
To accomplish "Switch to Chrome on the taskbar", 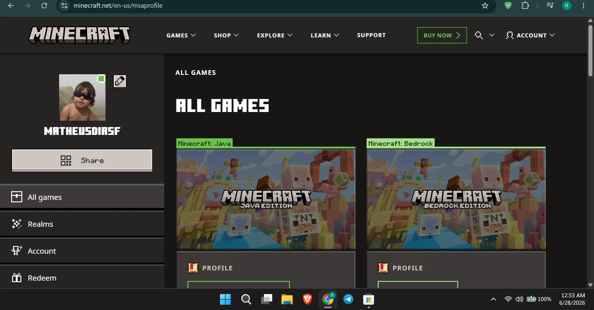I will [328, 299].
